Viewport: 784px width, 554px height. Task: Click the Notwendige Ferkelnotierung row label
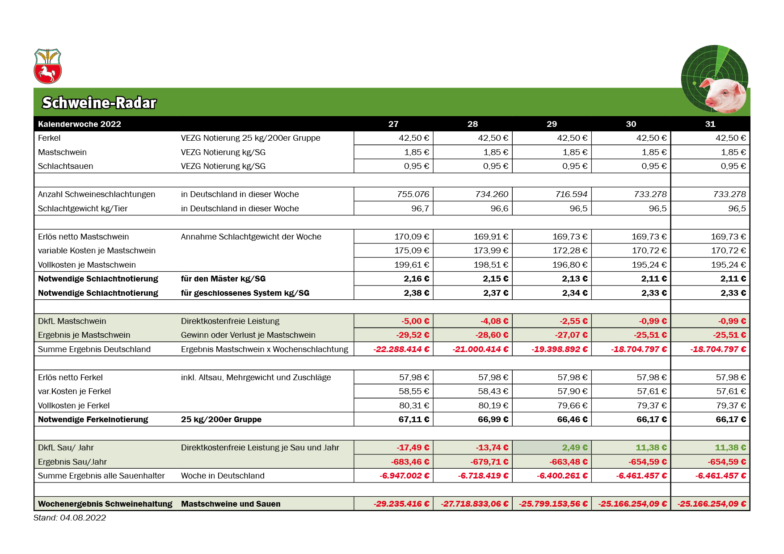(x=93, y=420)
